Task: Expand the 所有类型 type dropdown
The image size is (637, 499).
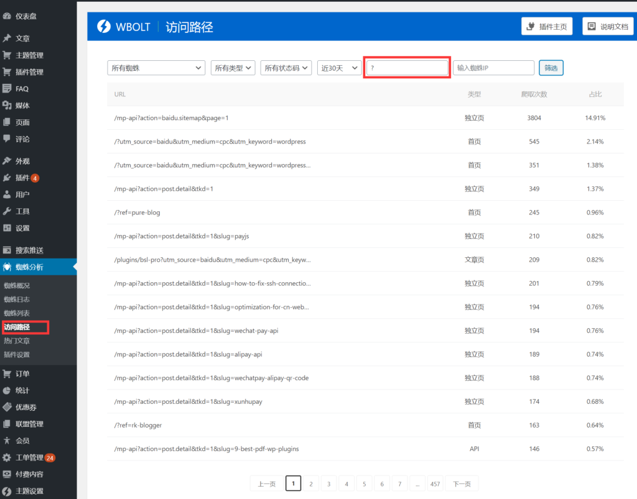Action: point(233,68)
